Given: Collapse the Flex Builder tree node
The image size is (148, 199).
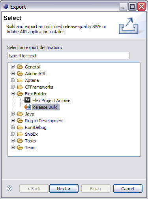Looking at the screenshot, I should click(x=13, y=93).
